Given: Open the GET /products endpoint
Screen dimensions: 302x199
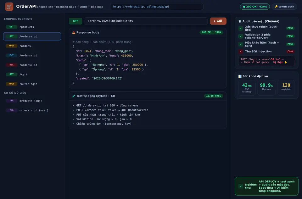Looking at the screenshot, I should pyautogui.click(x=32, y=27).
